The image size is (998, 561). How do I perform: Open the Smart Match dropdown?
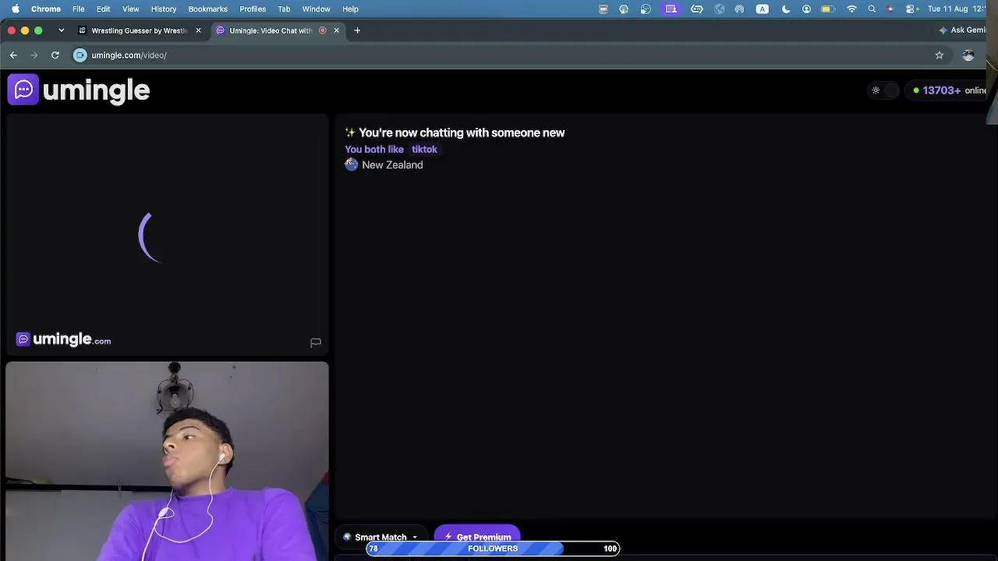pos(380,537)
